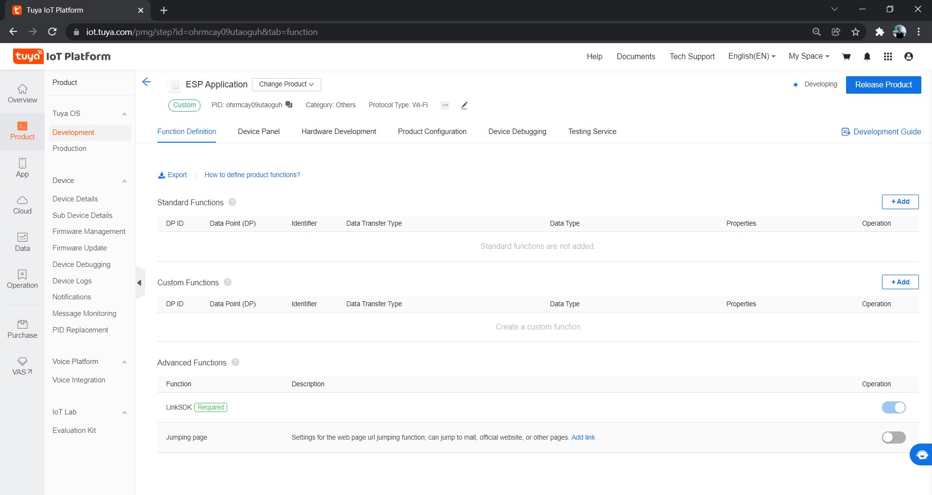Open the Change Product dropdown

click(x=286, y=84)
